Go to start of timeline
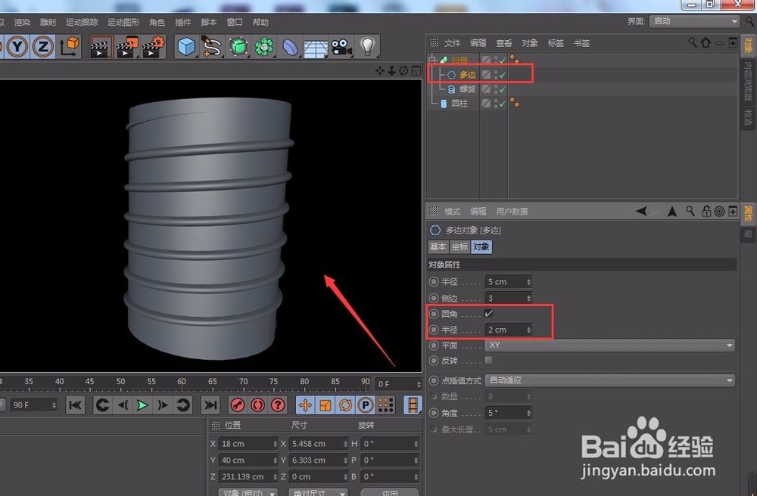757x496 pixels. [75, 405]
